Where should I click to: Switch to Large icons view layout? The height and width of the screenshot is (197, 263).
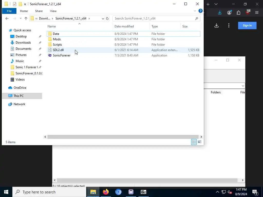click(199, 142)
